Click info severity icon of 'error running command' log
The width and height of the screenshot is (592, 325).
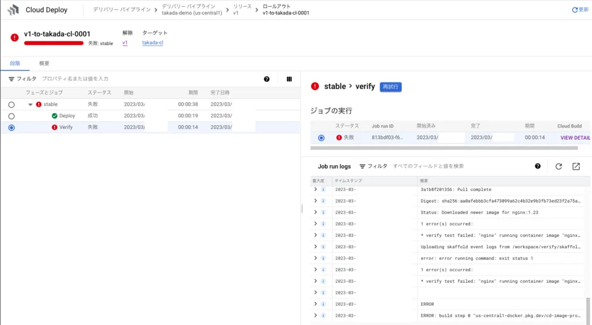tap(323, 258)
